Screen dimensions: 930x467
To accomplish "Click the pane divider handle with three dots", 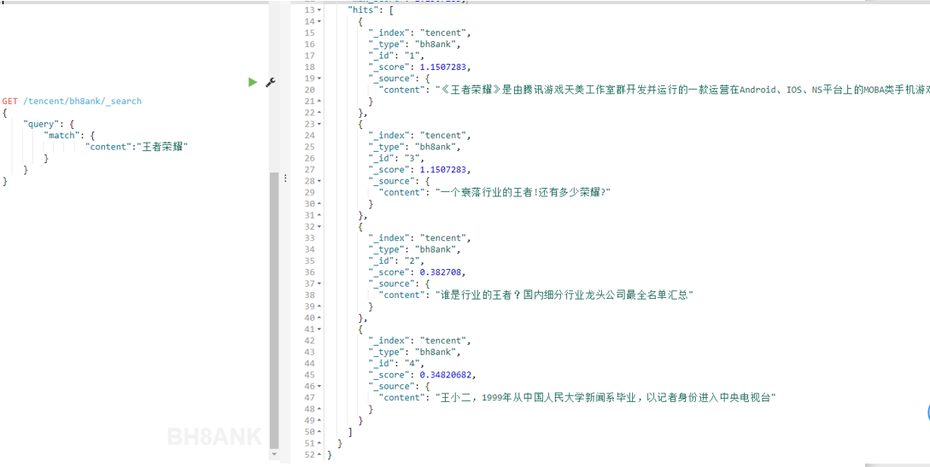I will click(284, 178).
